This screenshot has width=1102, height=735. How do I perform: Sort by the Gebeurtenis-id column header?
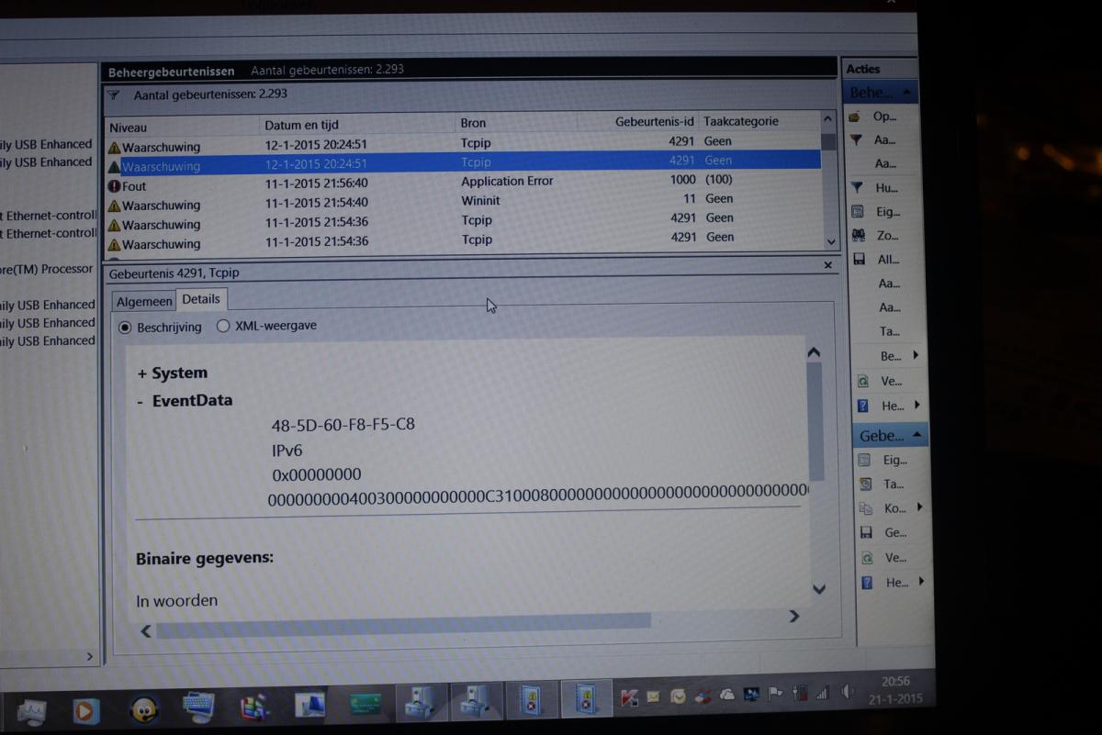pyautogui.click(x=653, y=121)
